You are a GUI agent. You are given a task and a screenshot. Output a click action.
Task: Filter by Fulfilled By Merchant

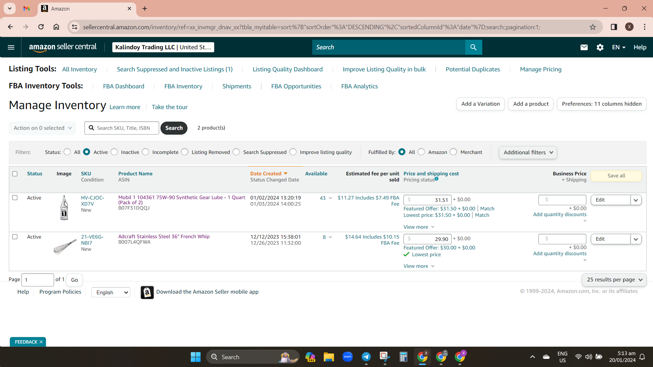click(x=453, y=152)
